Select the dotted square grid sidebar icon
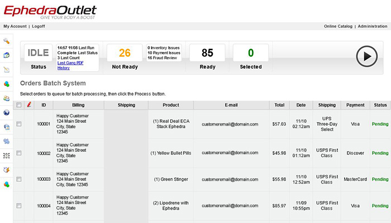 (x=6, y=156)
